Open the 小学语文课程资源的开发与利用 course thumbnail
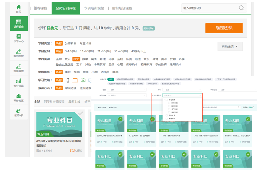Viewport: 257px width, 173px height. coord(59,125)
